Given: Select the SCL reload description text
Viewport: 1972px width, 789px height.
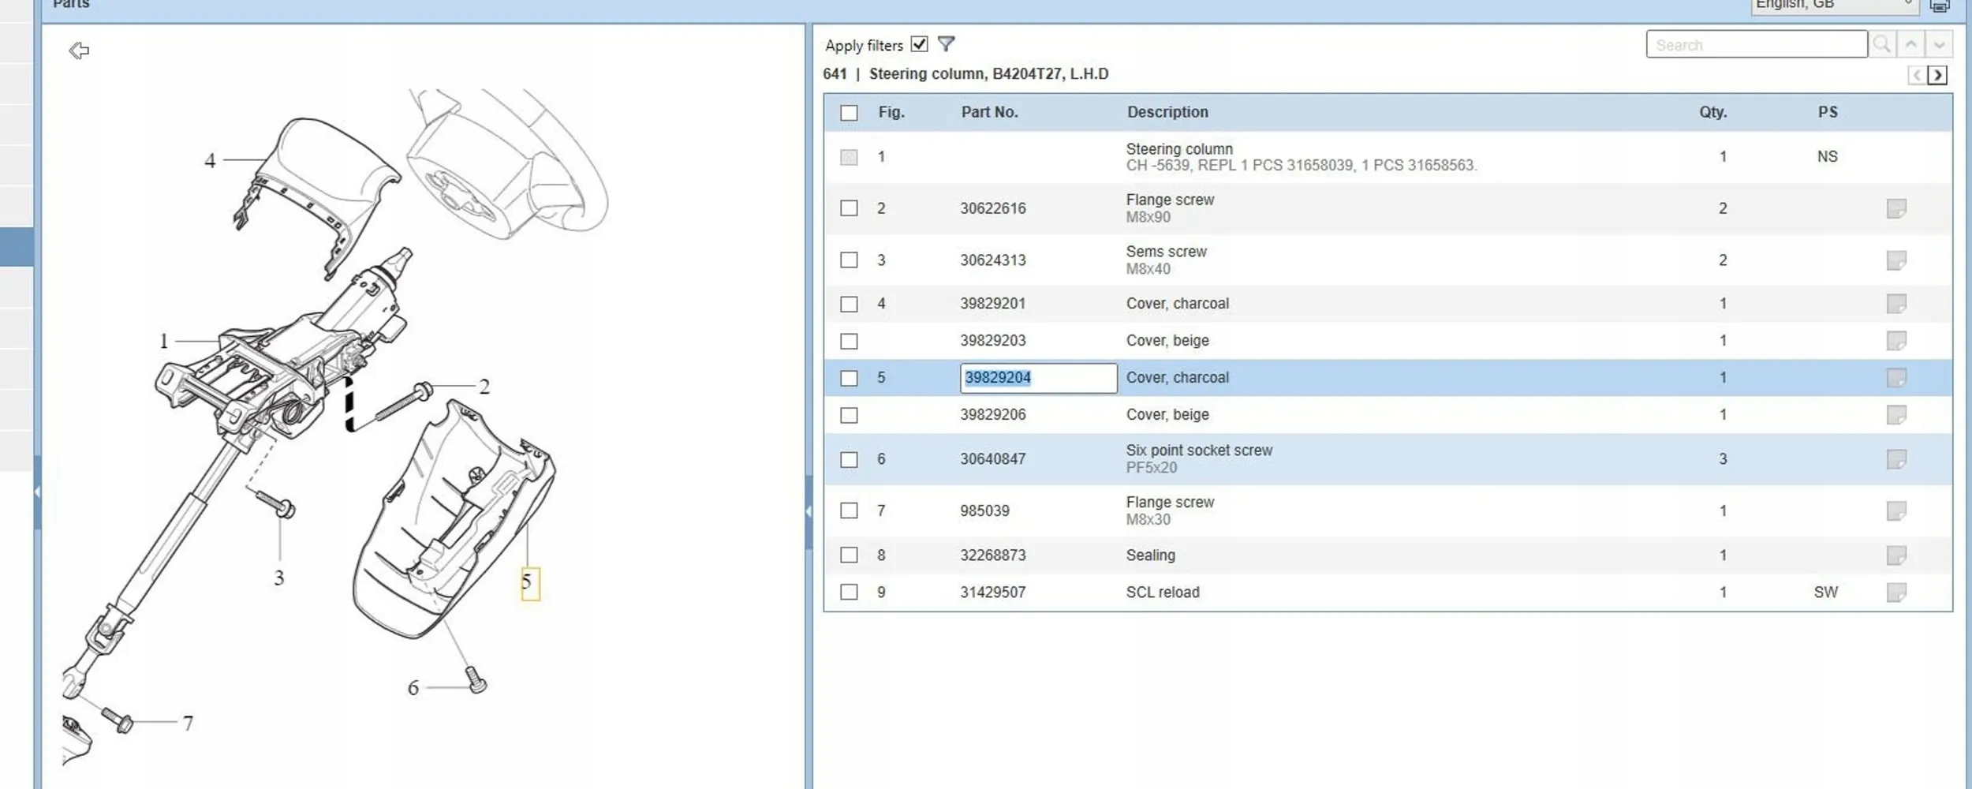Looking at the screenshot, I should pos(1163,592).
